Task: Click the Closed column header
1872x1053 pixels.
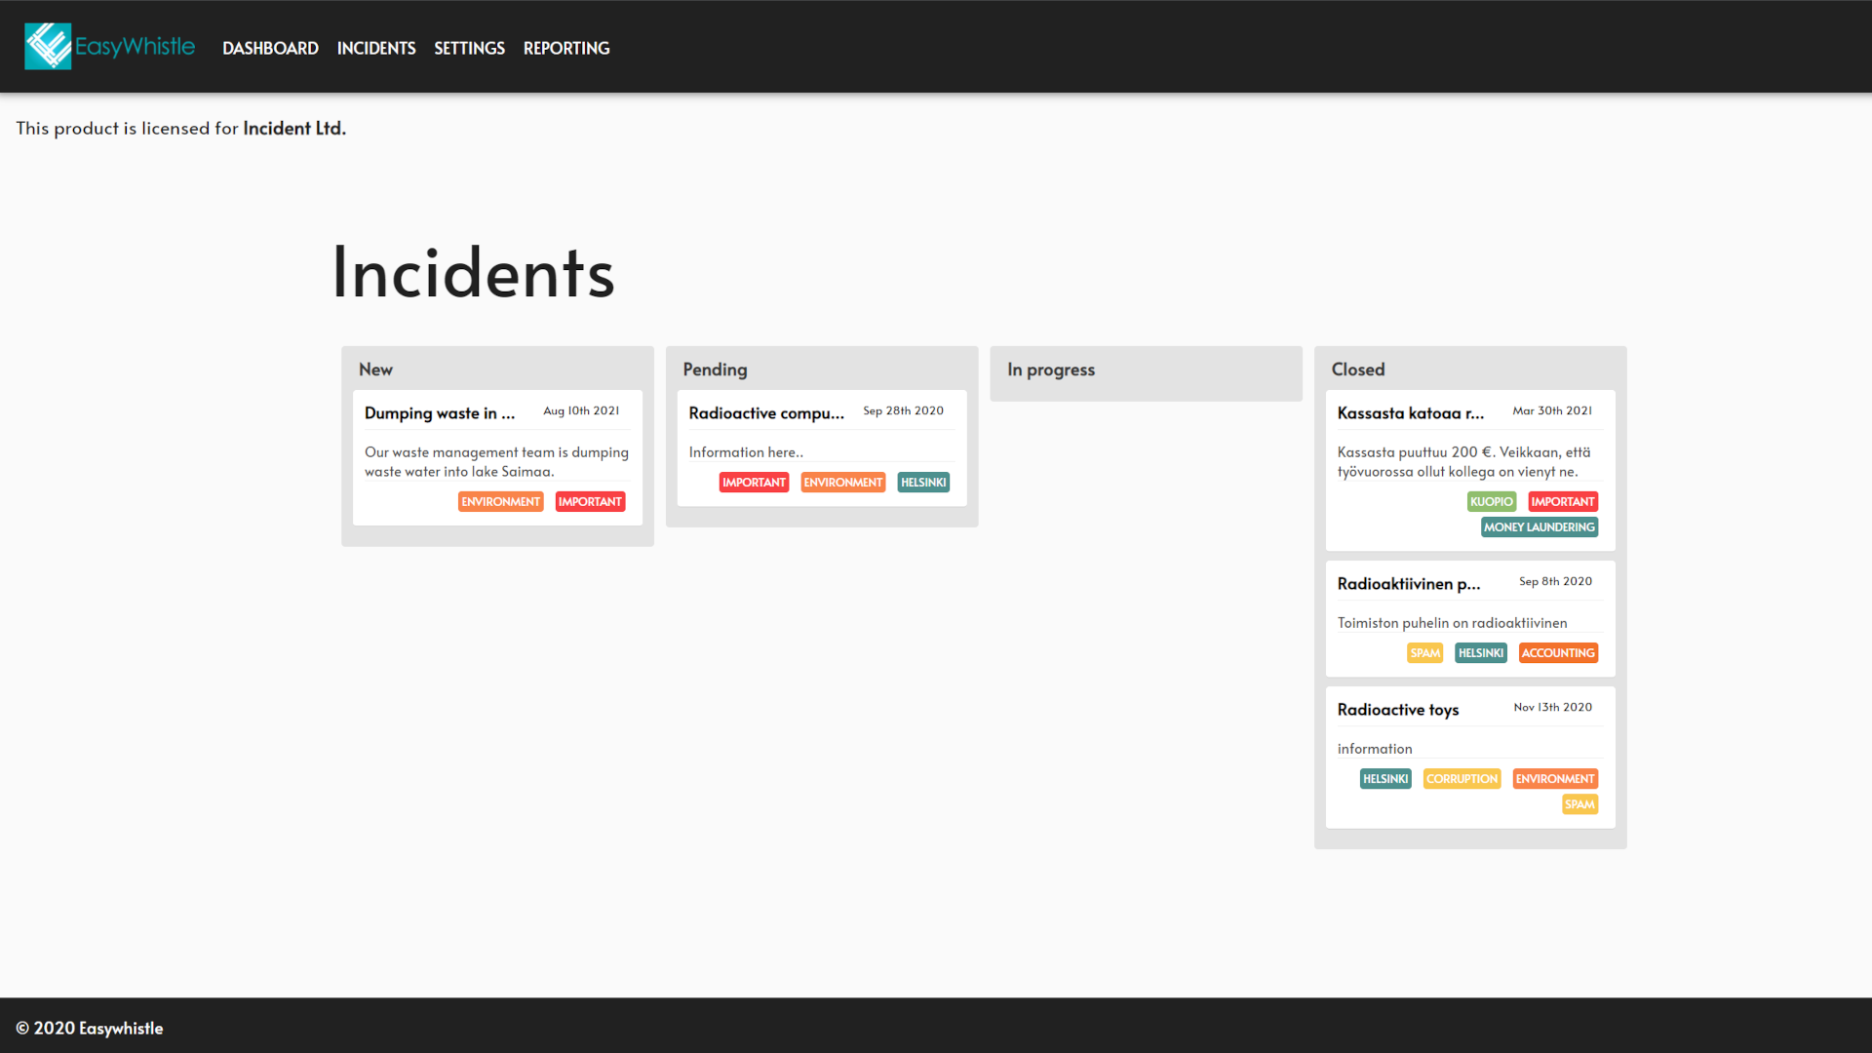Action: 1358,370
